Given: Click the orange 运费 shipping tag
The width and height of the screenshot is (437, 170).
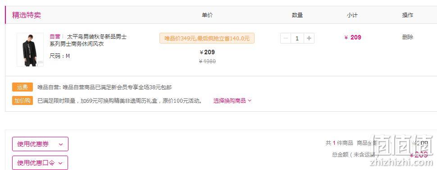Looking at the screenshot, I should point(23,87).
